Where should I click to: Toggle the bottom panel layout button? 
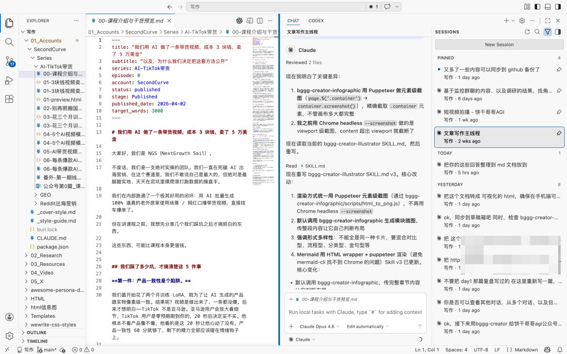tap(548, 6)
